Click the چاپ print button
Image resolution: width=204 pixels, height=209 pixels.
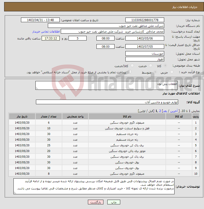pyautogui.click(x=114, y=202)
